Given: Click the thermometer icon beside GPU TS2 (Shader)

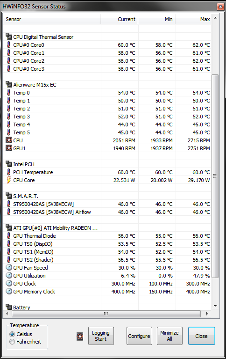Looking at the screenshot, I should 9,259.
